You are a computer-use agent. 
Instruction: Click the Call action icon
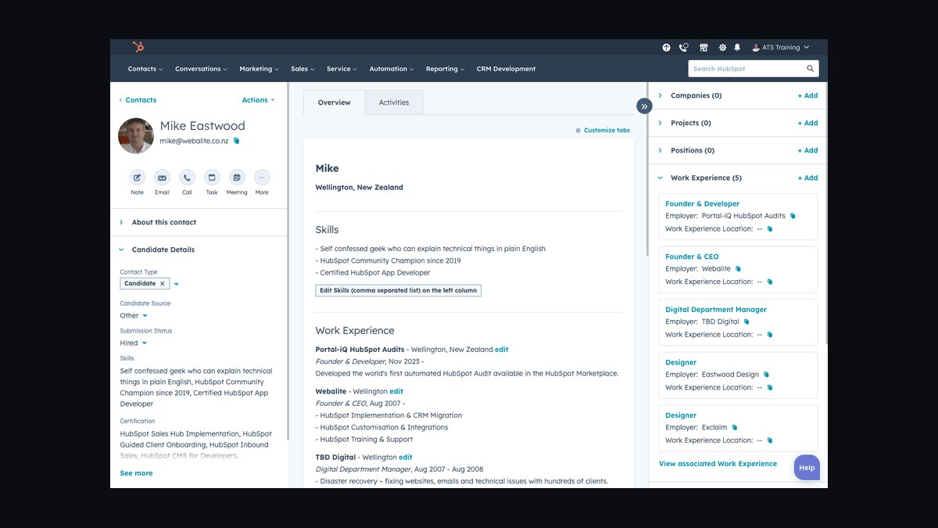pos(187,178)
